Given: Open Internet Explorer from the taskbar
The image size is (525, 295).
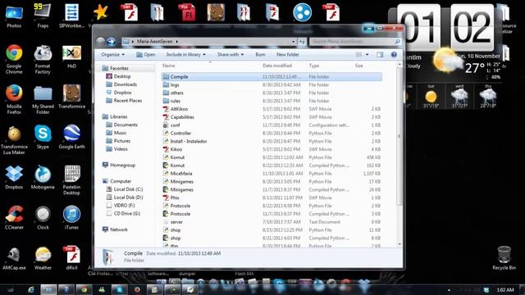Looking at the screenshot, I should tap(31, 289).
